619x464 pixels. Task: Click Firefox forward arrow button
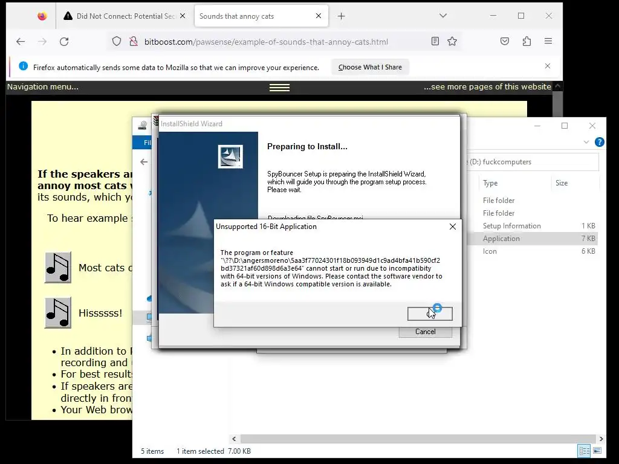coord(42,42)
